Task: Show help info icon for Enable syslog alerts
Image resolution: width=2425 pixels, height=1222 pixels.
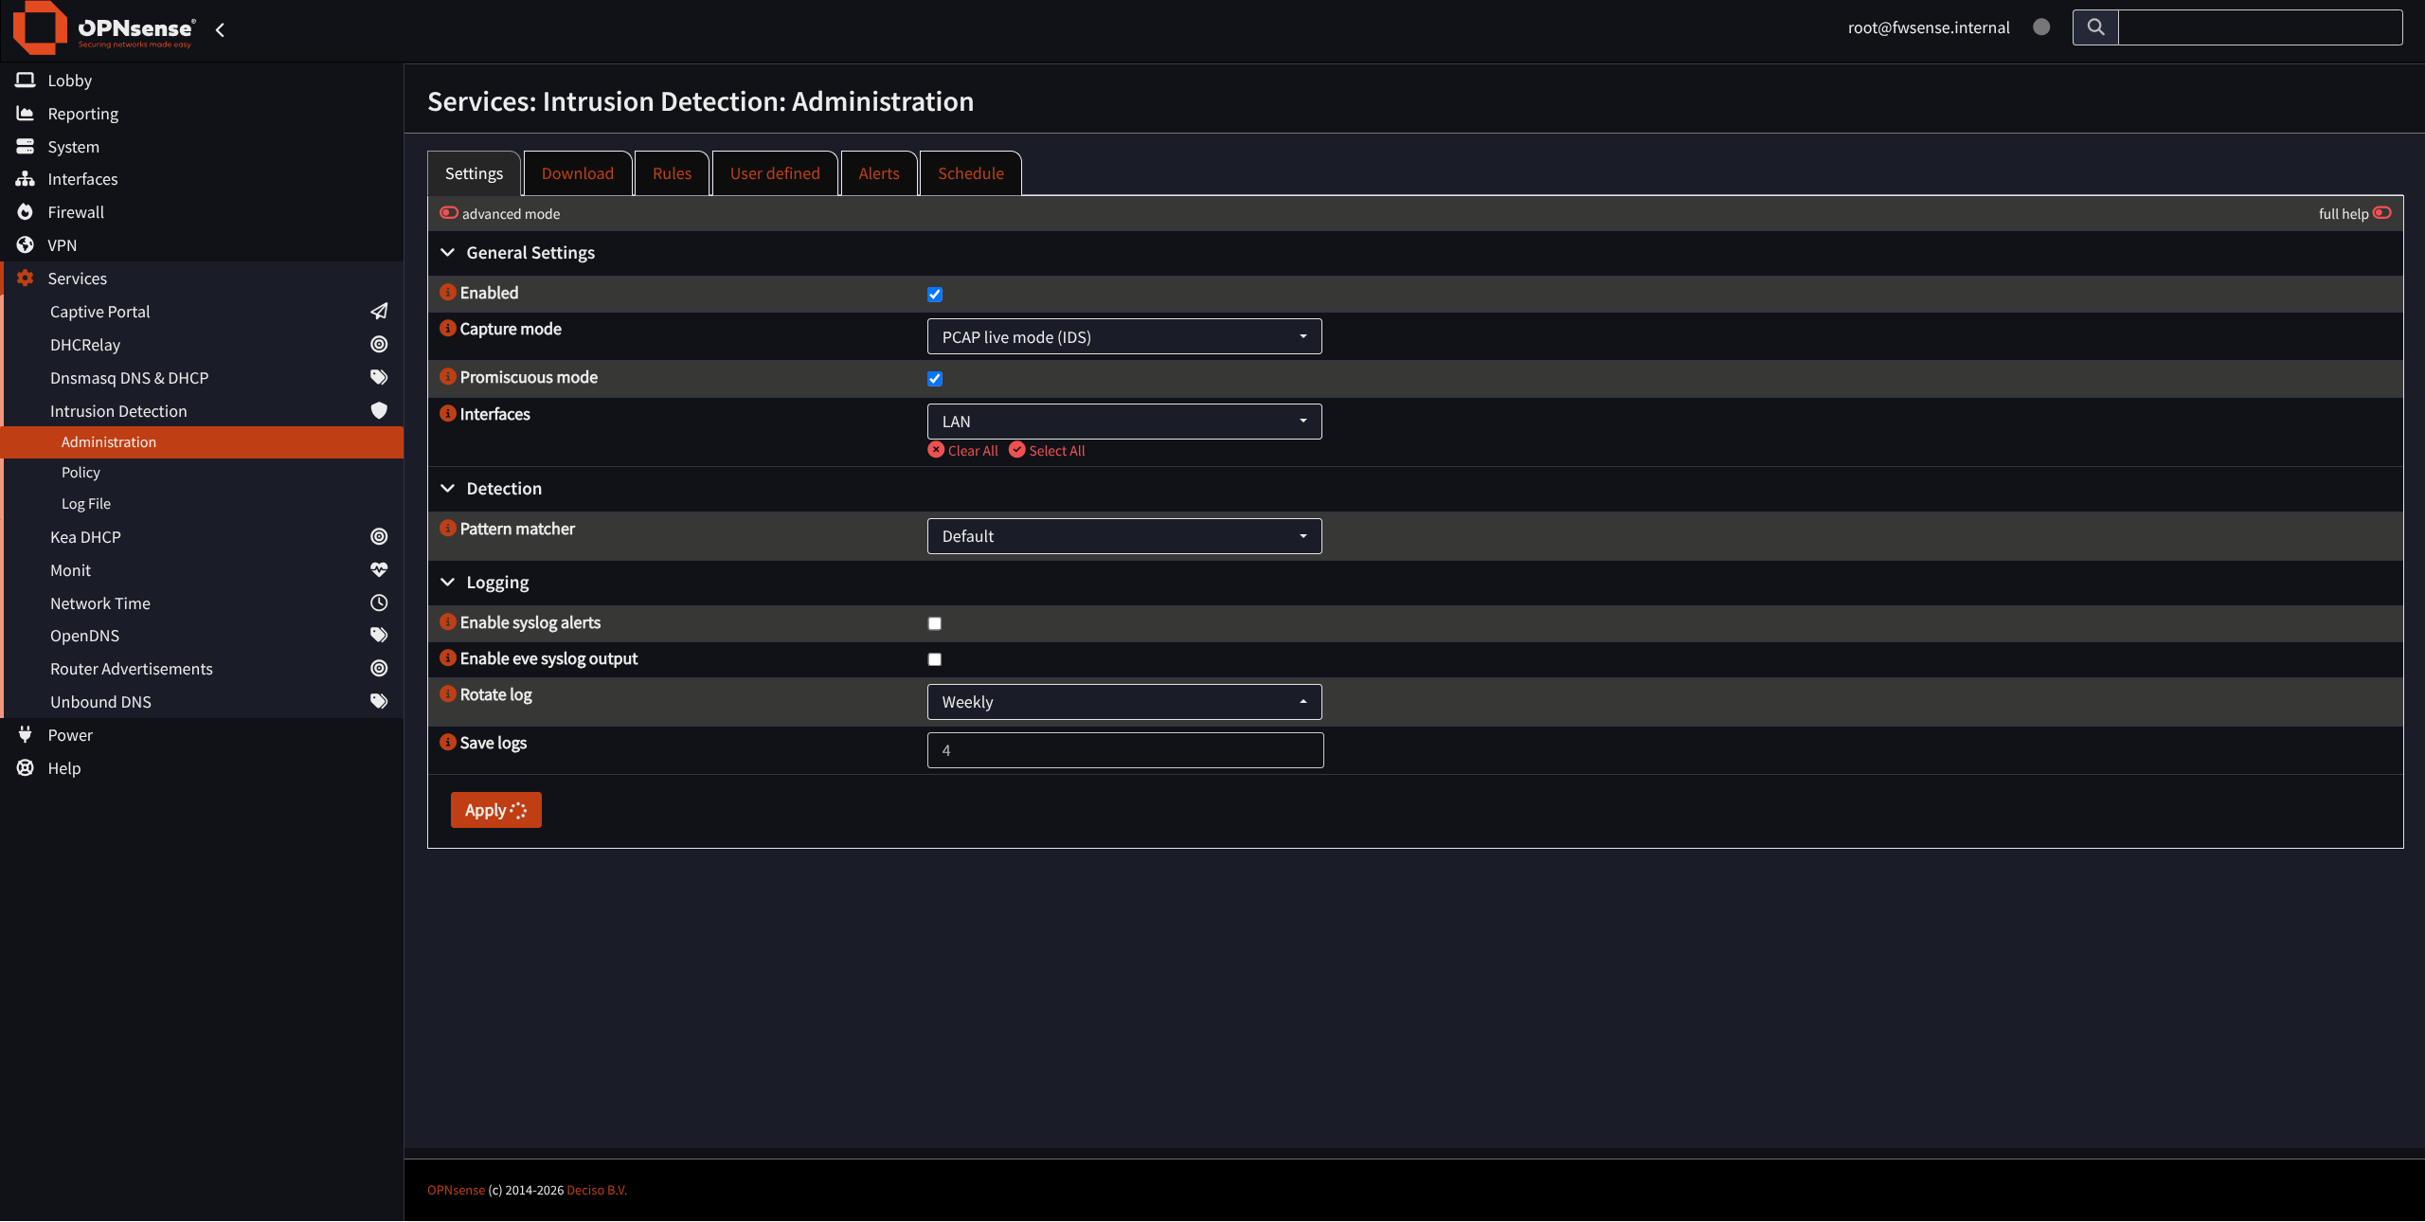Action: point(448,622)
